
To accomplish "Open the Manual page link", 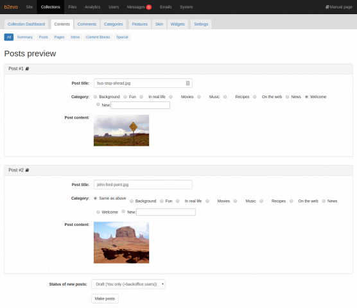I will pyautogui.click(x=339, y=7).
